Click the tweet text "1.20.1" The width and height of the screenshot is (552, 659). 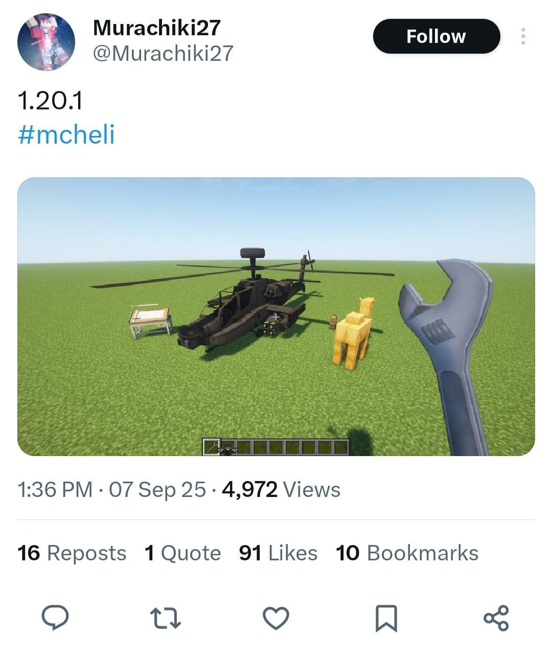point(50,101)
